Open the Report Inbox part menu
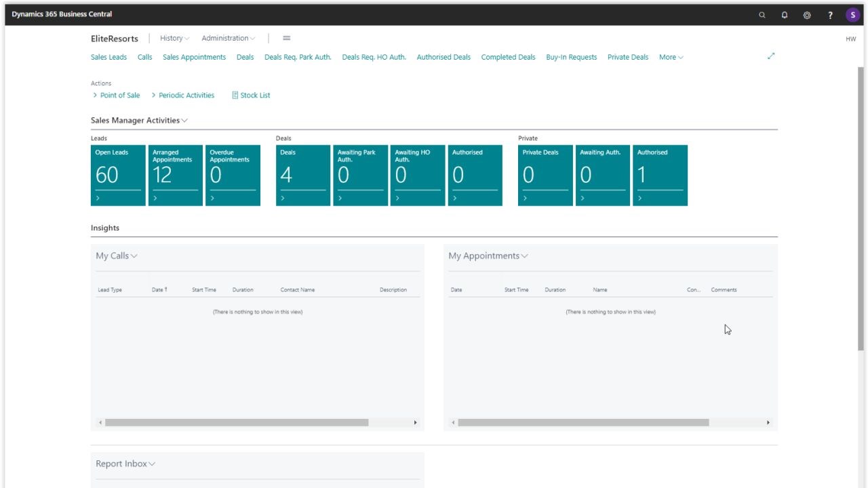 [125, 464]
